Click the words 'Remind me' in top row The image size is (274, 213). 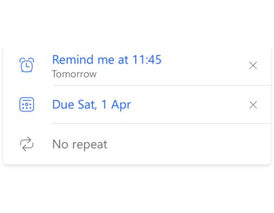pyautogui.click(x=83, y=59)
